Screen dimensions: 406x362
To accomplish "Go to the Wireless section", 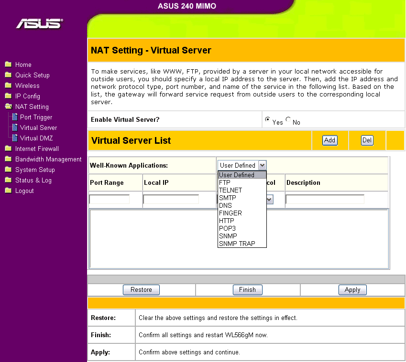I will tap(27, 85).
